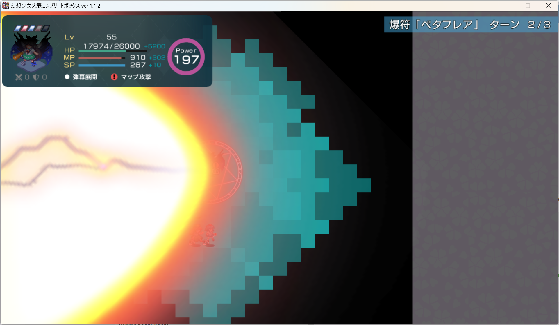Click the ターン 2/3 turn counter
Screen dimensions: 559x325
click(520, 25)
